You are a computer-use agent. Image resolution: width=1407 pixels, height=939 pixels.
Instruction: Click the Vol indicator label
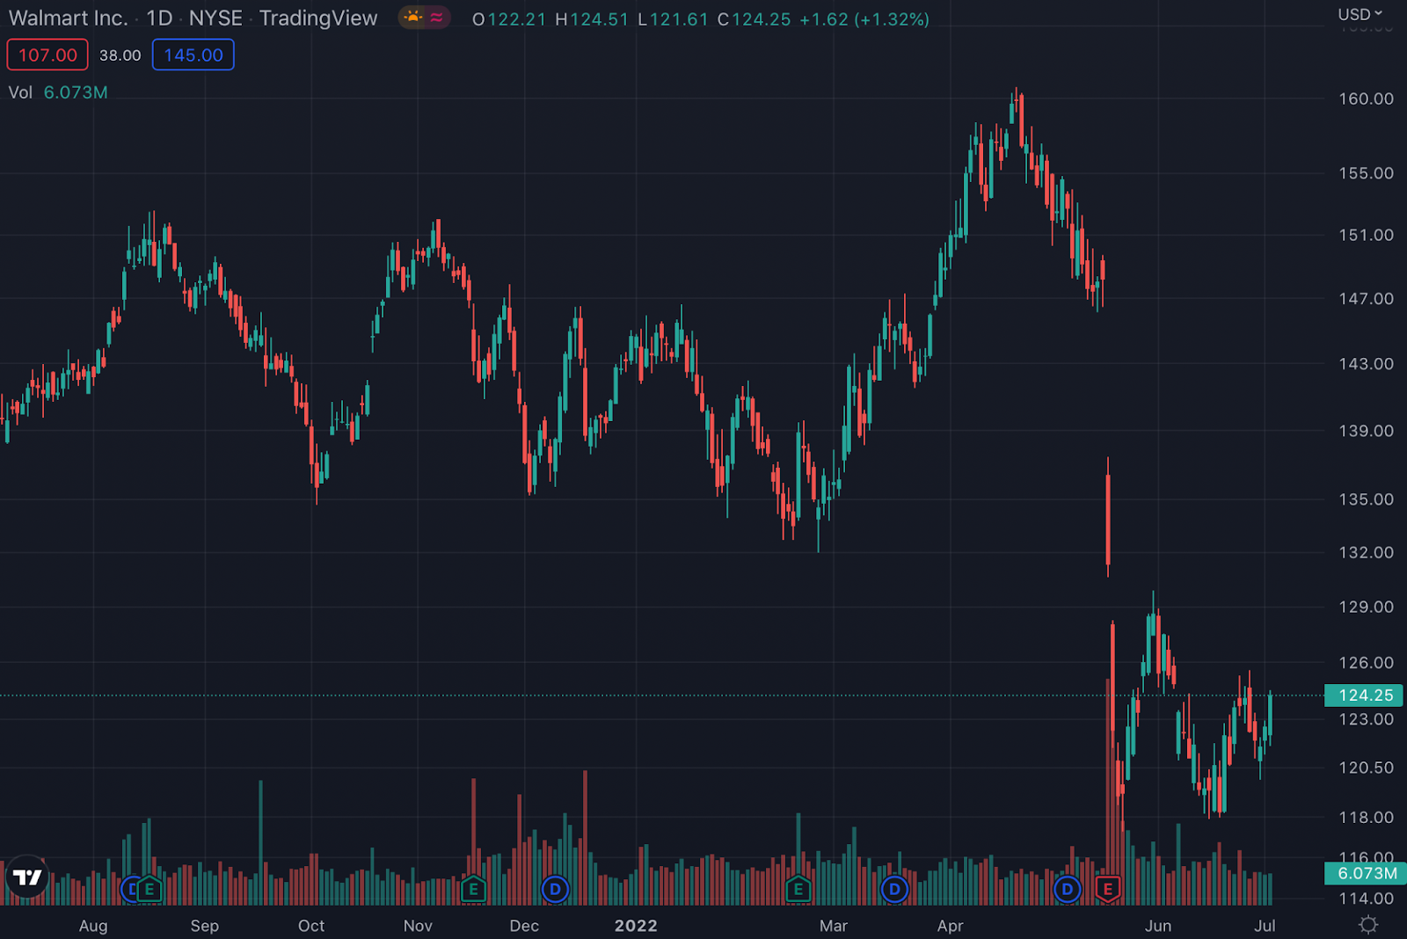click(20, 92)
